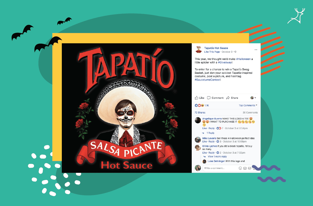The height and width of the screenshot is (206, 313).
Task: Open October 3 at 10:09pm comment timestamp
Action: [234, 142]
